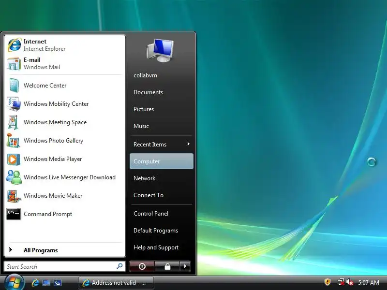Open Documents from the Start menu
The width and height of the screenshot is (387, 290).
tap(148, 92)
